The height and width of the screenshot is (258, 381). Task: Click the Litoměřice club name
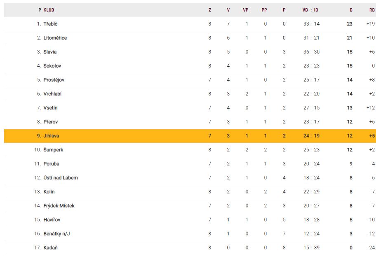pyautogui.click(x=55, y=38)
